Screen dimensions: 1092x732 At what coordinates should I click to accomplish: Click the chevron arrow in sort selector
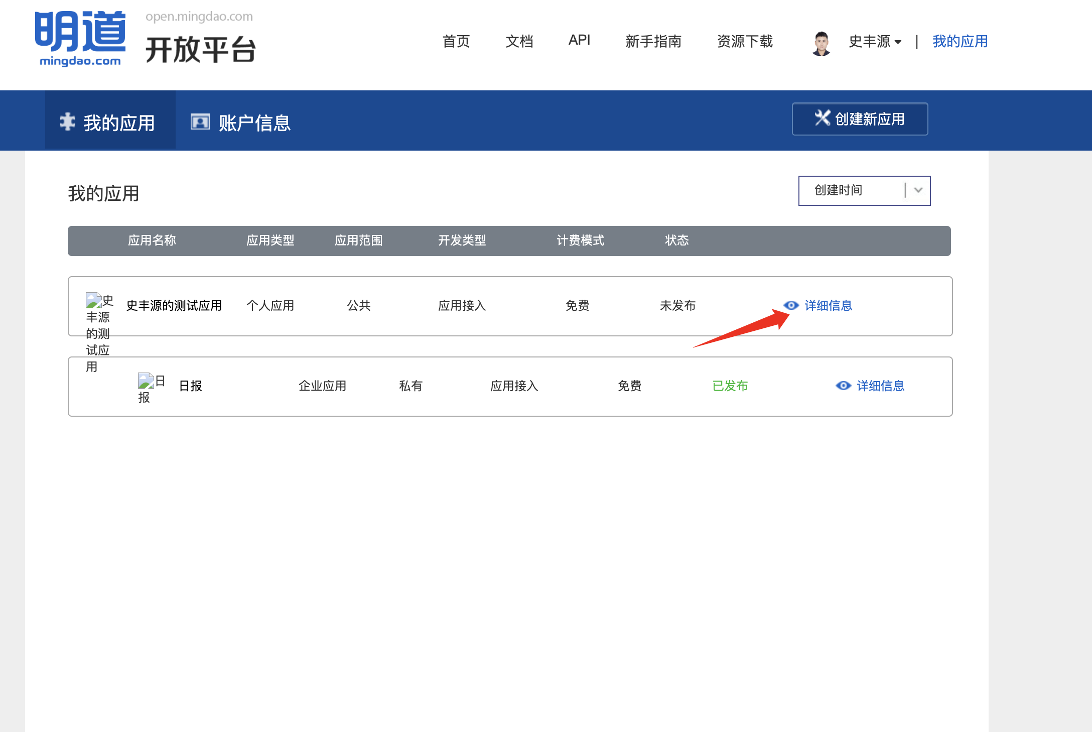tap(918, 190)
